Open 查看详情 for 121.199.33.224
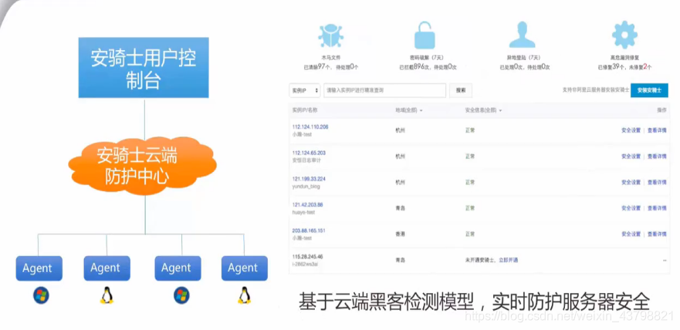 [x=657, y=182]
